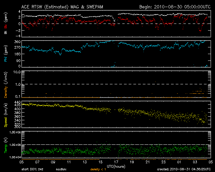Click the '15' hour tick label
This screenshot has height=172, width=215.
100,162
